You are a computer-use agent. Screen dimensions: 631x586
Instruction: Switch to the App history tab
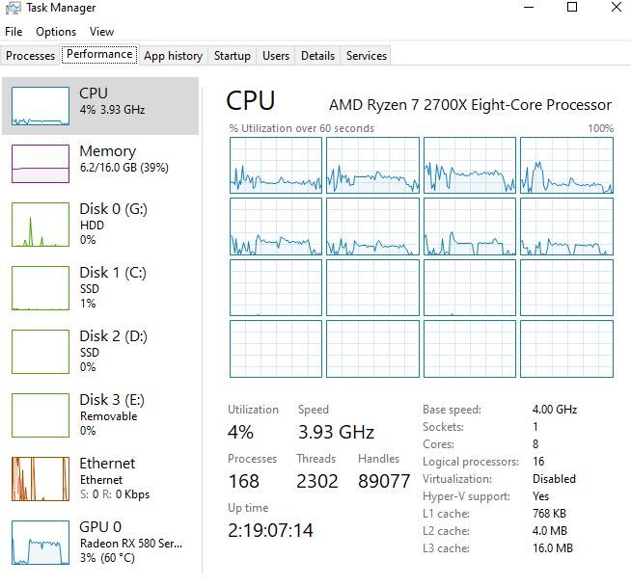(173, 56)
